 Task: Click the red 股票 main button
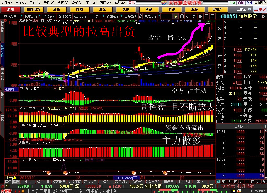(x=11, y=9)
